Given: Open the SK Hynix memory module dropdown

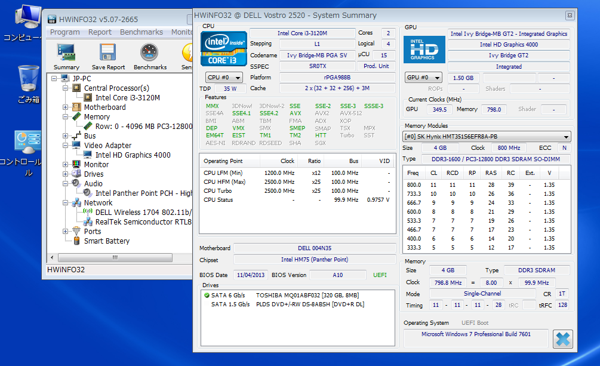Looking at the screenshot, I should tap(487, 137).
